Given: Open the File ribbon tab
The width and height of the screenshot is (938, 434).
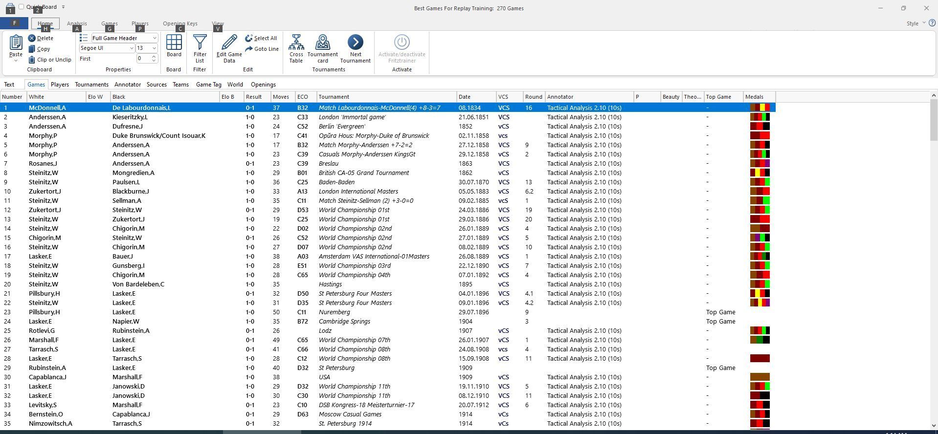Looking at the screenshot, I should point(14,23).
